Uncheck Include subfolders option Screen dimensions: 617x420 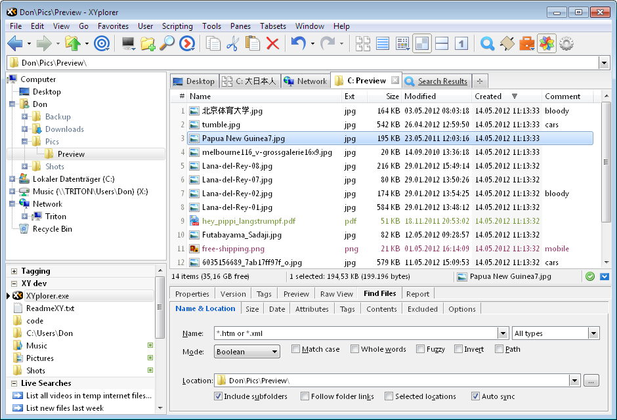pyautogui.click(x=219, y=396)
